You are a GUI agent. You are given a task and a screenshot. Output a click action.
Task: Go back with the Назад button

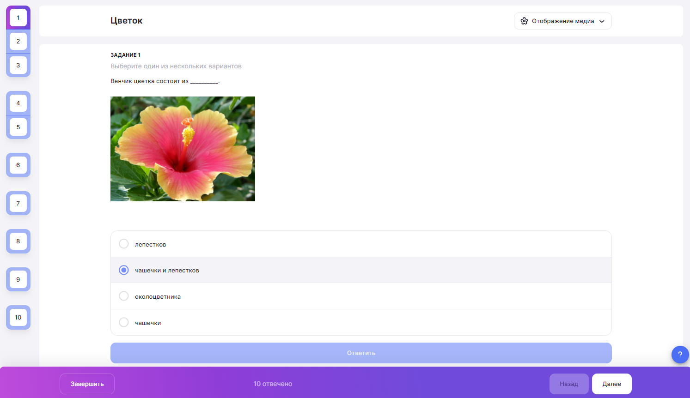pos(569,384)
